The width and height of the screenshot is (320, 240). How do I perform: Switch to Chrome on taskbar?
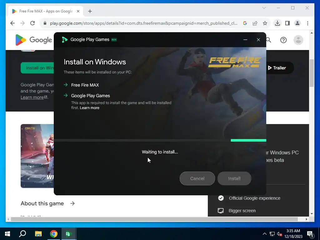pyautogui.click(x=54, y=234)
